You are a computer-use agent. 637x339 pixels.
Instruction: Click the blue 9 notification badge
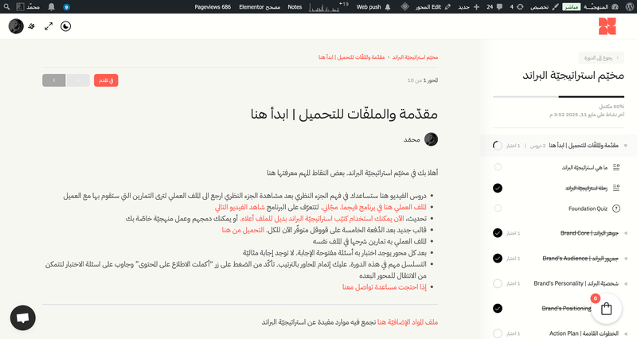point(67,7)
